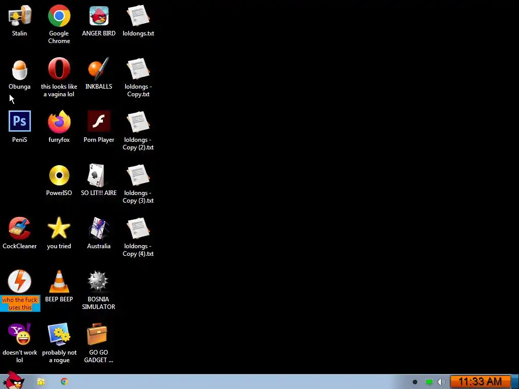519x389 pixels.
Task: Select the red Opera browser shortcut
Action: [x=59, y=69]
